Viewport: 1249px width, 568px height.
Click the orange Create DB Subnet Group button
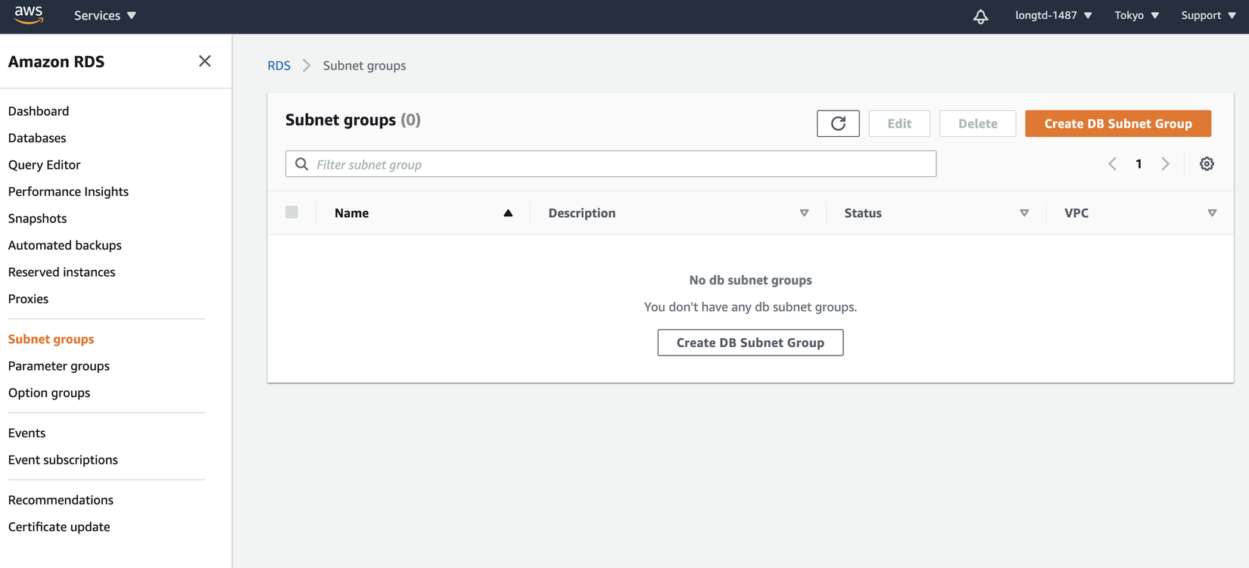coord(1118,123)
